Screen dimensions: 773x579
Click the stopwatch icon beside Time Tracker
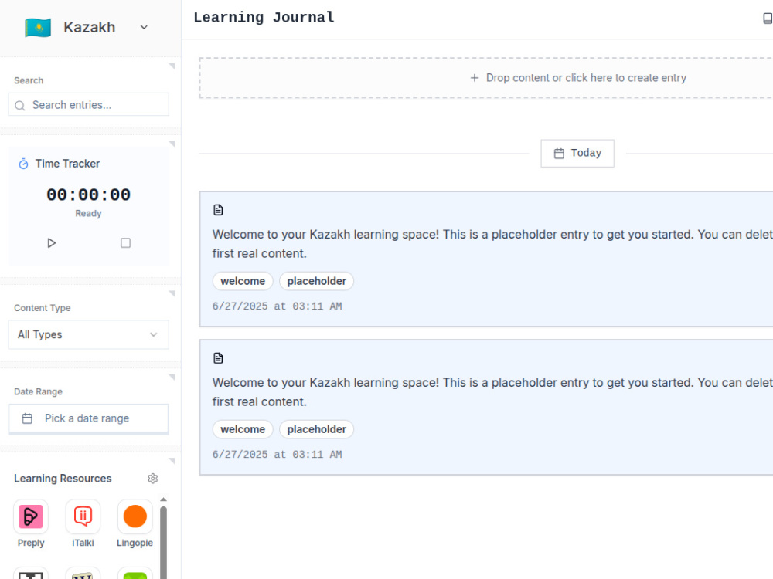[x=23, y=164]
